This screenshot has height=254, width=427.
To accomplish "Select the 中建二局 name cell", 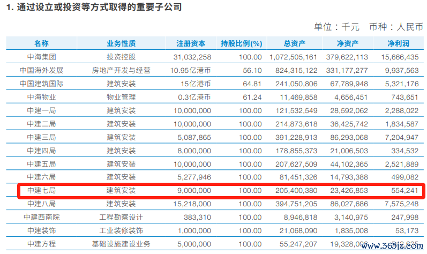I will (x=41, y=124).
